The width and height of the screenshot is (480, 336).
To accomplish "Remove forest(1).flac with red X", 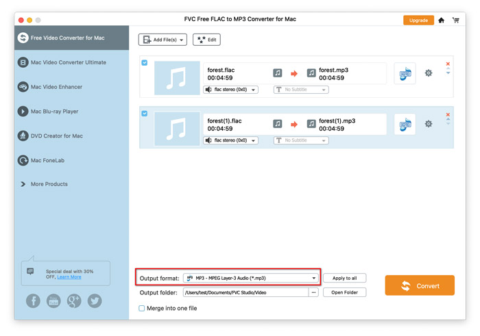I will (x=448, y=114).
